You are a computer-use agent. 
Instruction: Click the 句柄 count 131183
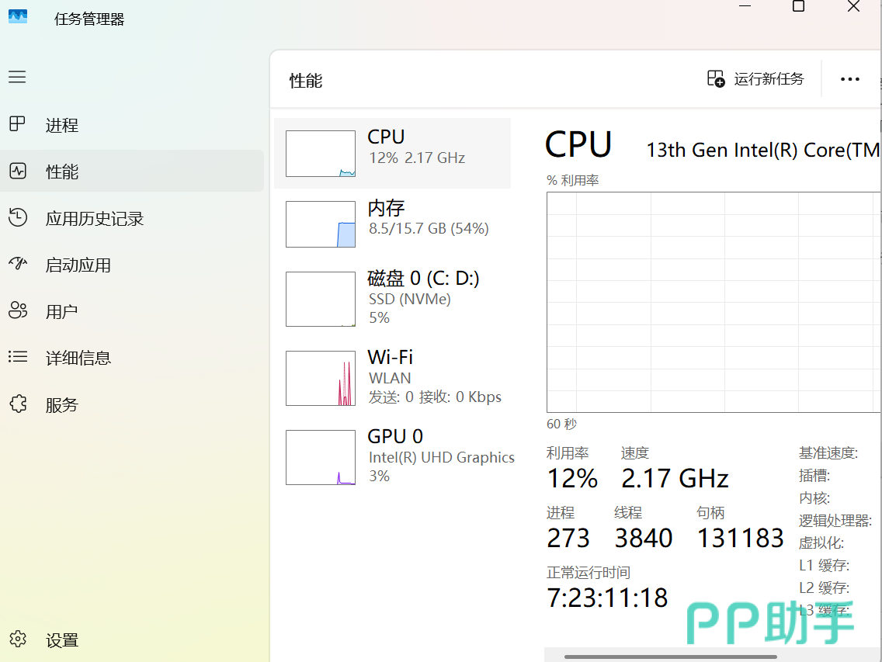[740, 539]
